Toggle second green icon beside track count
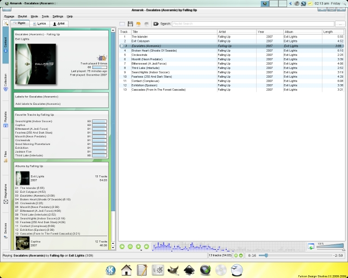The image size is (348, 278). [240, 256]
